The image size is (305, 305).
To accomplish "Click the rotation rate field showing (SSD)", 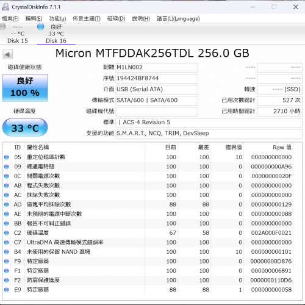I will coord(279,89).
